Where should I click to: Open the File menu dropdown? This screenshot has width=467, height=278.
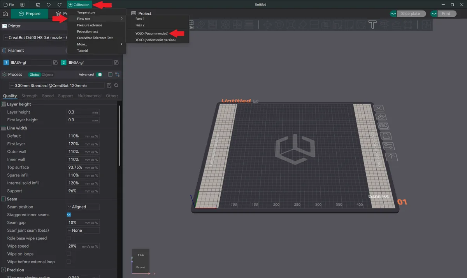click(9, 5)
